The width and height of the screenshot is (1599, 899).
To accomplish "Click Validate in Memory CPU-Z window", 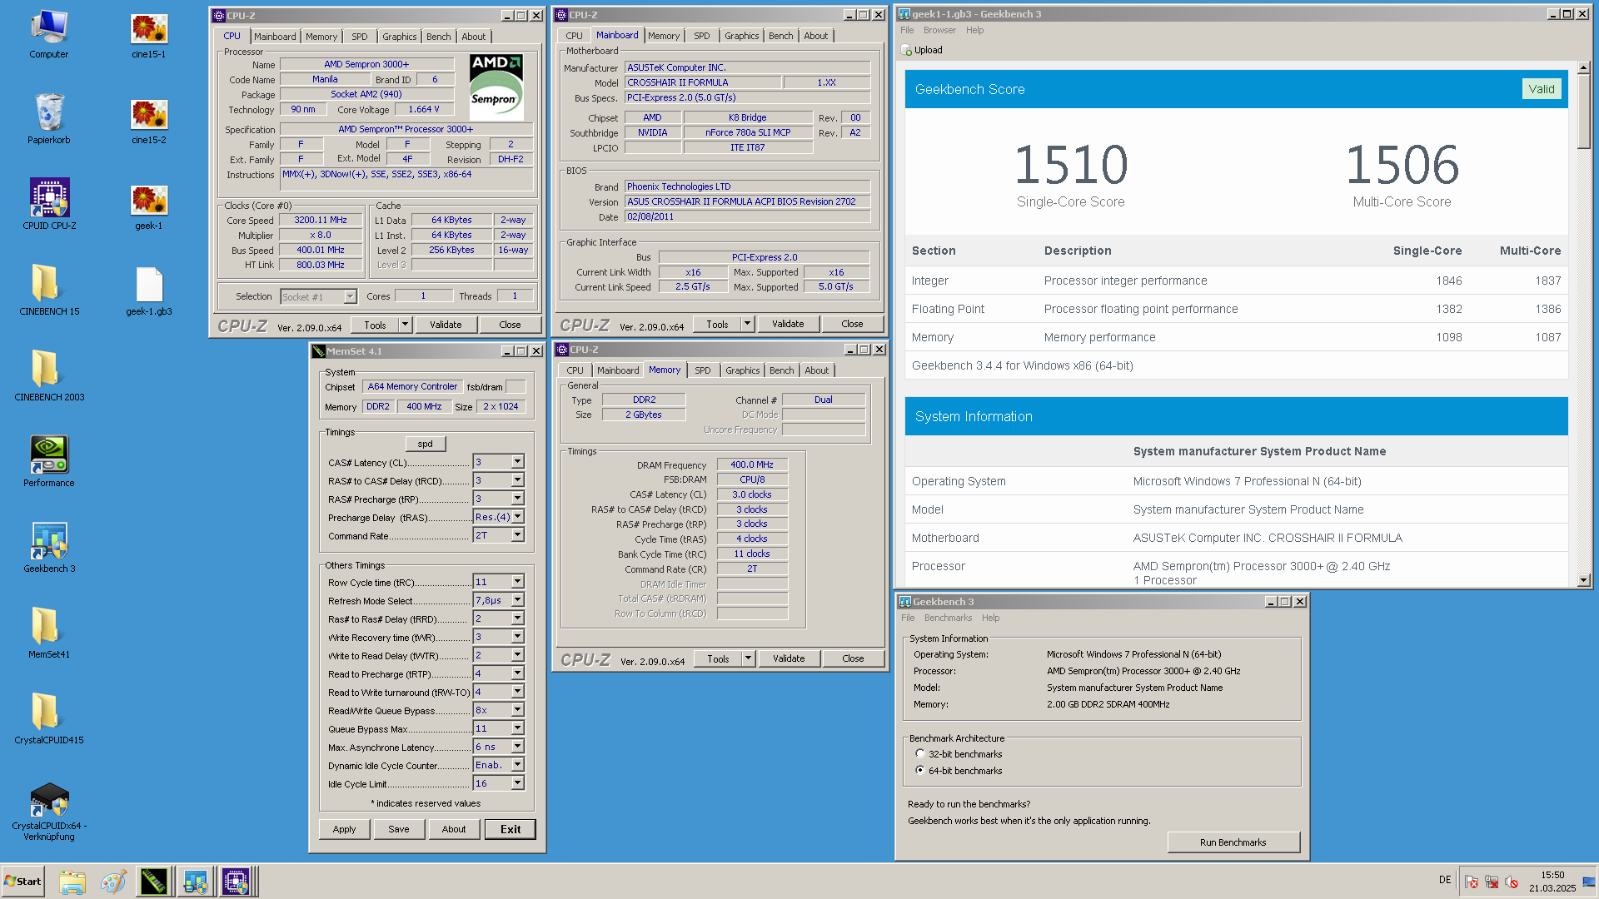I will (789, 658).
